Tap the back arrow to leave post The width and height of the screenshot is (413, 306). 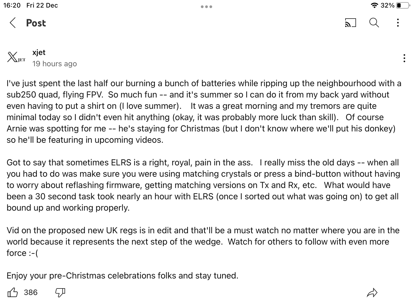click(x=13, y=23)
